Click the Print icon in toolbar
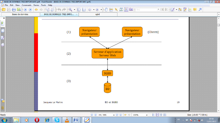The height and width of the screenshot is (123, 220). coord(13,10)
